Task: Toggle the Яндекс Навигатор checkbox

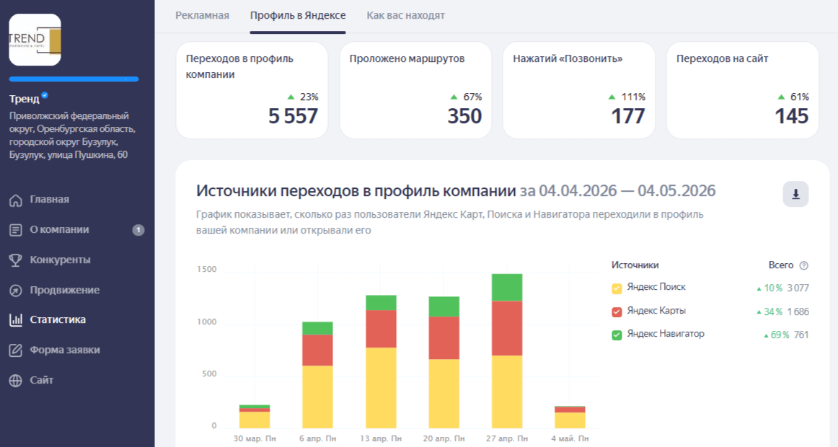Action: [617, 335]
